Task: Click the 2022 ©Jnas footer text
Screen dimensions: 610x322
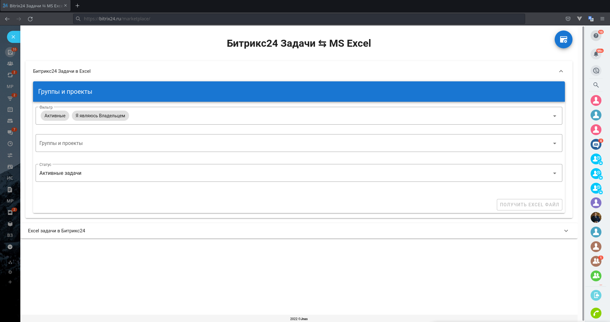Action: (299, 319)
